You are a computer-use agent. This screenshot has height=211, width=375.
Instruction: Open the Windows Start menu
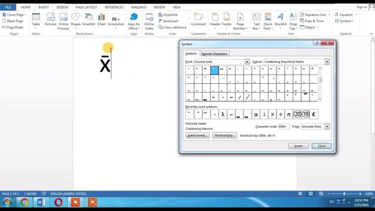[x=7, y=202]
